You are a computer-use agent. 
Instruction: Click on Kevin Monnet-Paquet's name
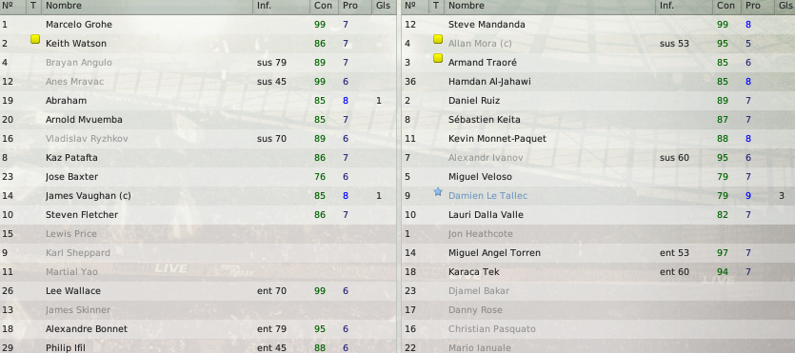click(497, 139)
